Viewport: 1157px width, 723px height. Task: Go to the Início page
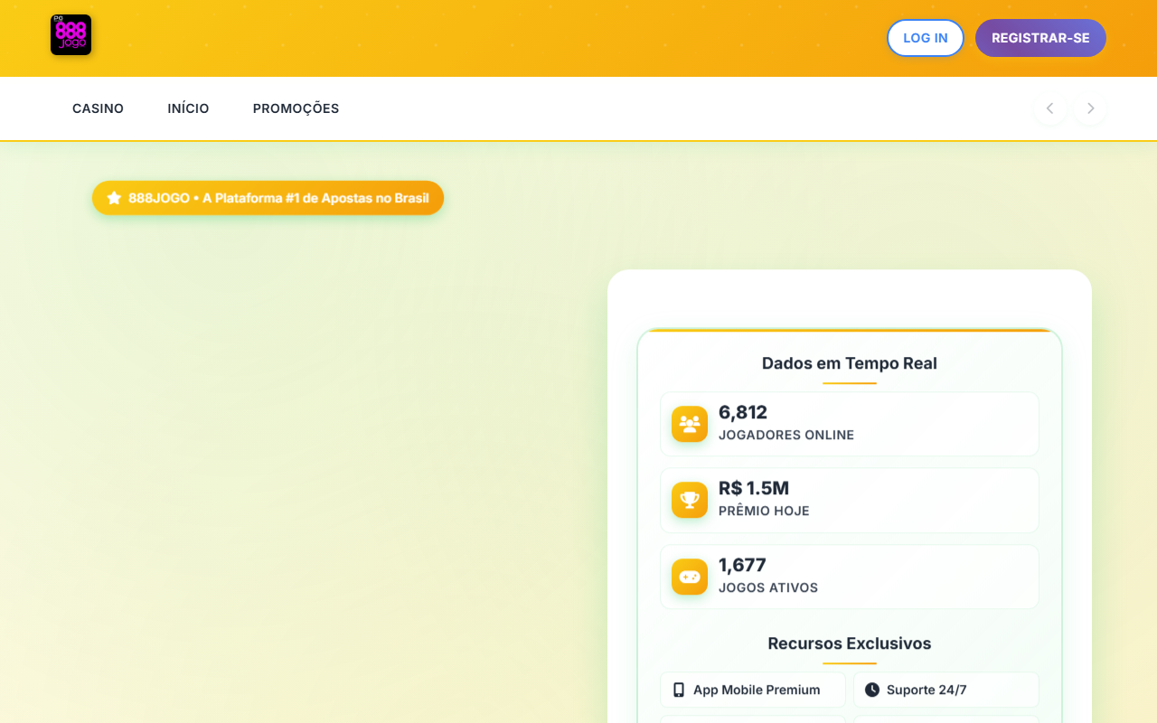(x=188, y=108)
